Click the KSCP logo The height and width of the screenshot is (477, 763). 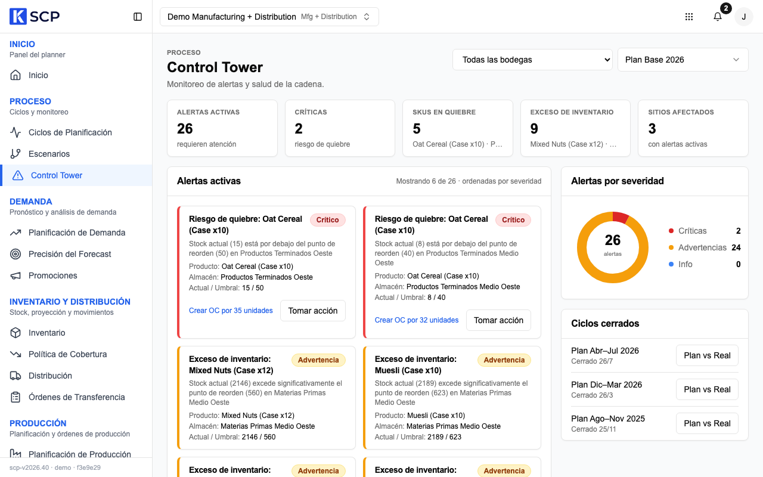(x=35, y=17)
